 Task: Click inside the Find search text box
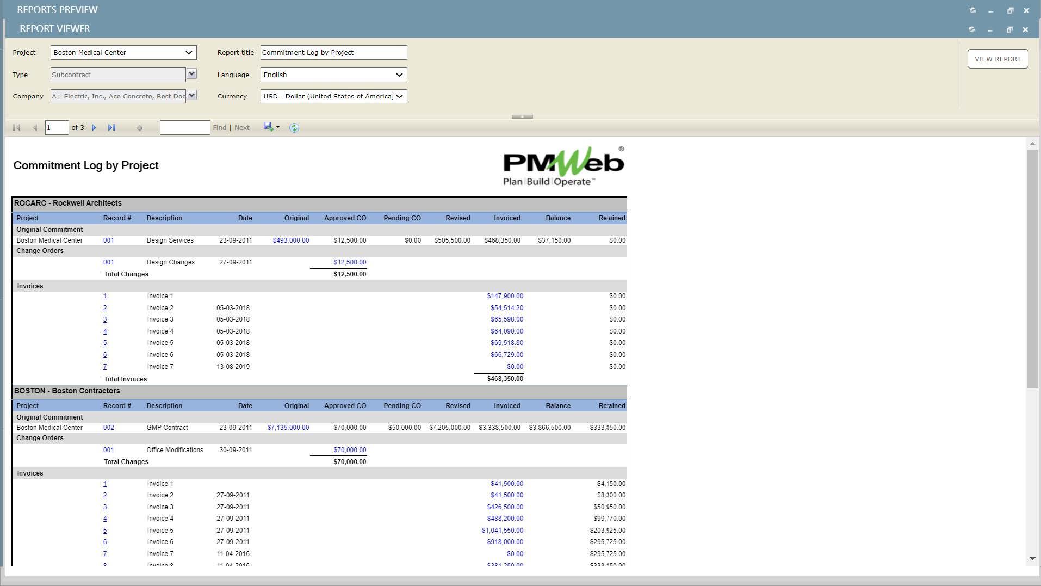[185, 127]
